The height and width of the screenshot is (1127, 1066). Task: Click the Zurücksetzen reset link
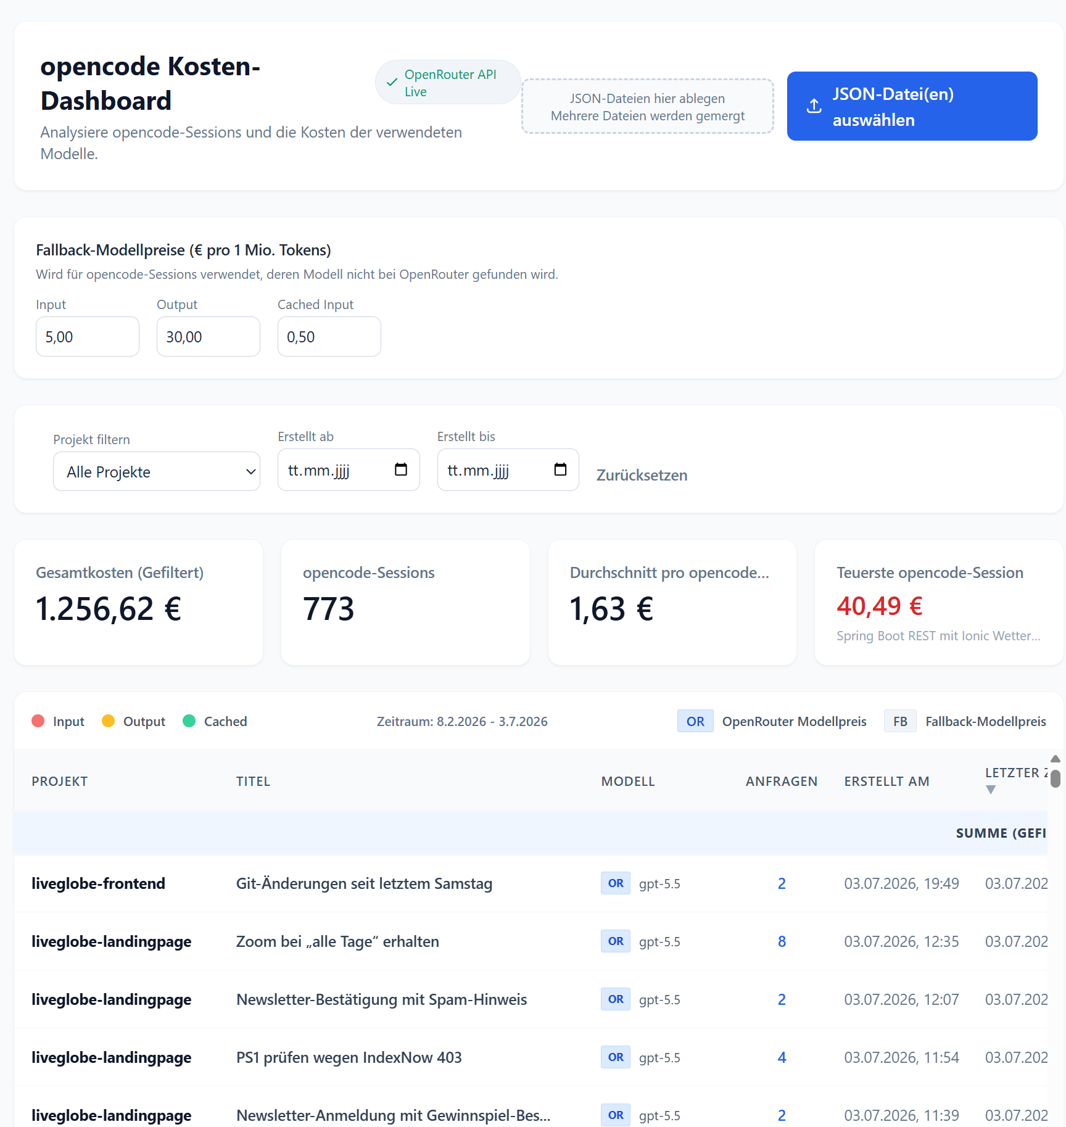[x=642, y=475]
